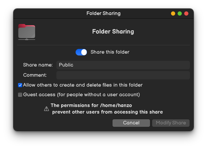Click the warning triangle icon
Viewport: 207px width, 149px height.
[x=46, y=109]
